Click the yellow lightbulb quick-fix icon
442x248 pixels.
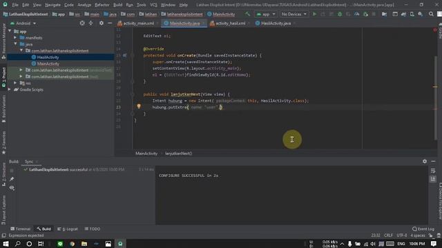(x=139, y=106)
